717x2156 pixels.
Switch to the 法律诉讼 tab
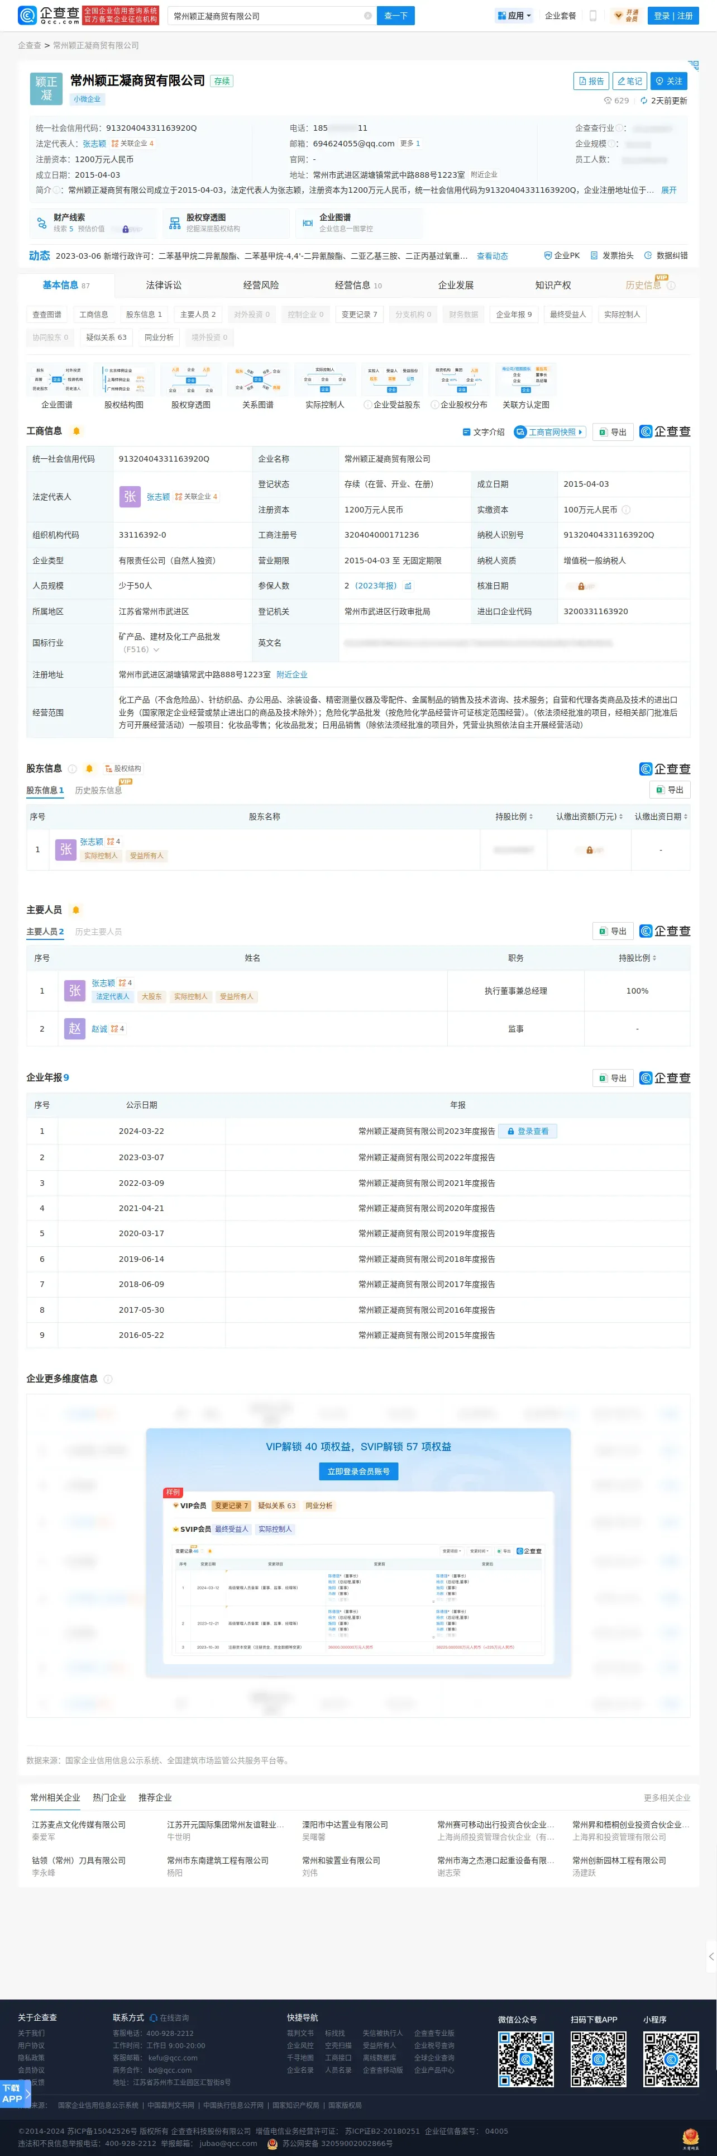pyautogui.click(x=163, y=286)
